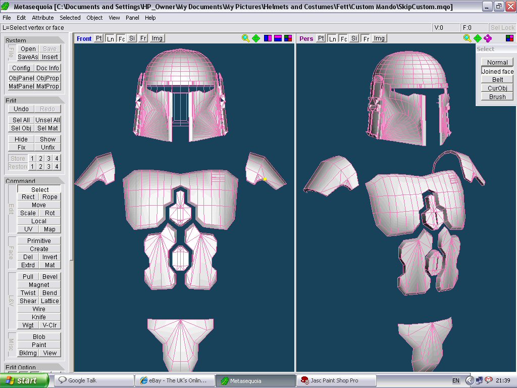The height and width of the screenshot is (388, 517).
Task: Click the Unsel All button
Action: click(47, 120)
